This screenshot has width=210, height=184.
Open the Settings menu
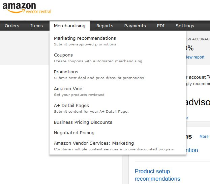185,26
